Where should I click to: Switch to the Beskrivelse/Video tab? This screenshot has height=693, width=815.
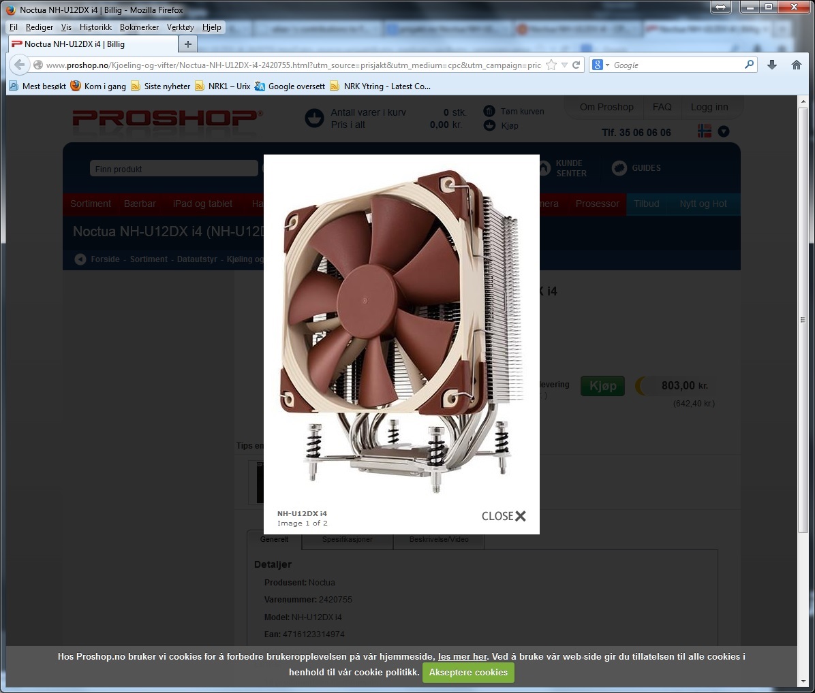tap(439, 539)
